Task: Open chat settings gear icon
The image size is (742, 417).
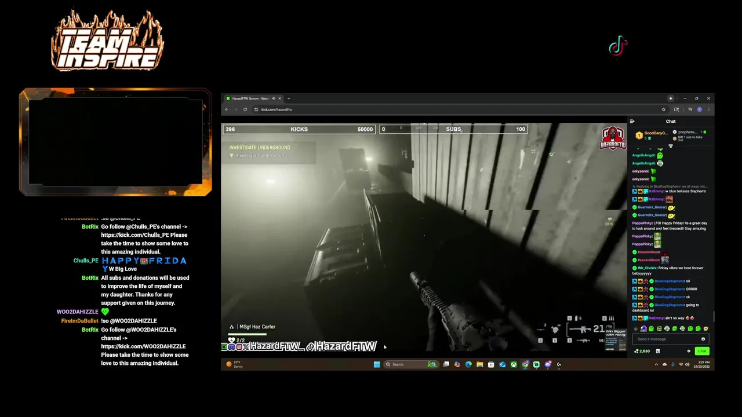Action: point(689,351)
